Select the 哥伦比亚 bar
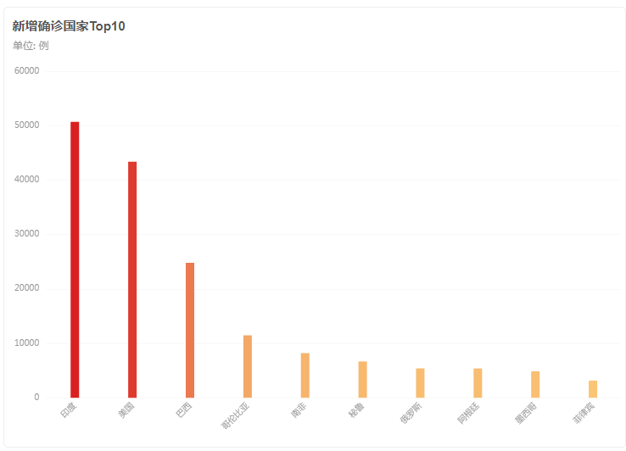 248,366
